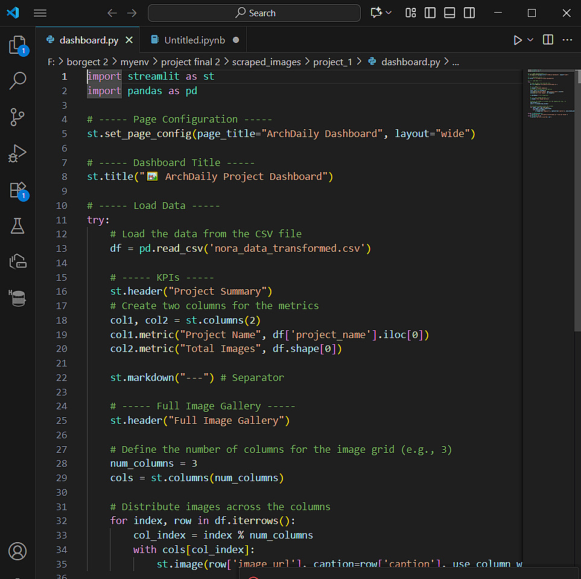Run the Python file with play button
The image size is (581, 579).
[517, 40]
